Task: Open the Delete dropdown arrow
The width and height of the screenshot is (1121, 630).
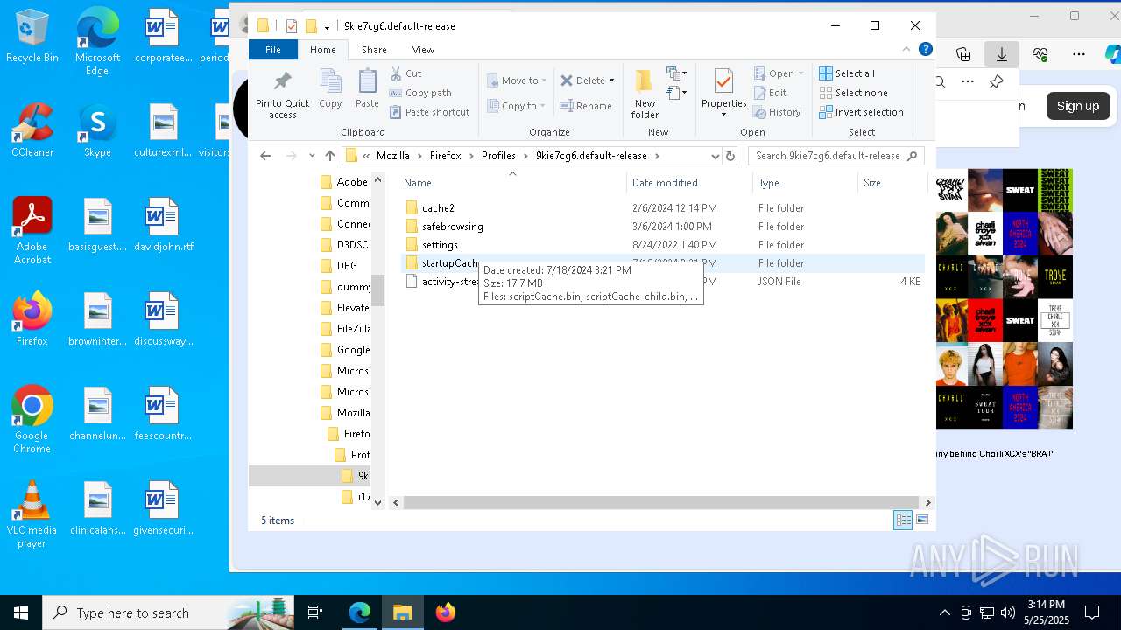Action: (611, 80)
